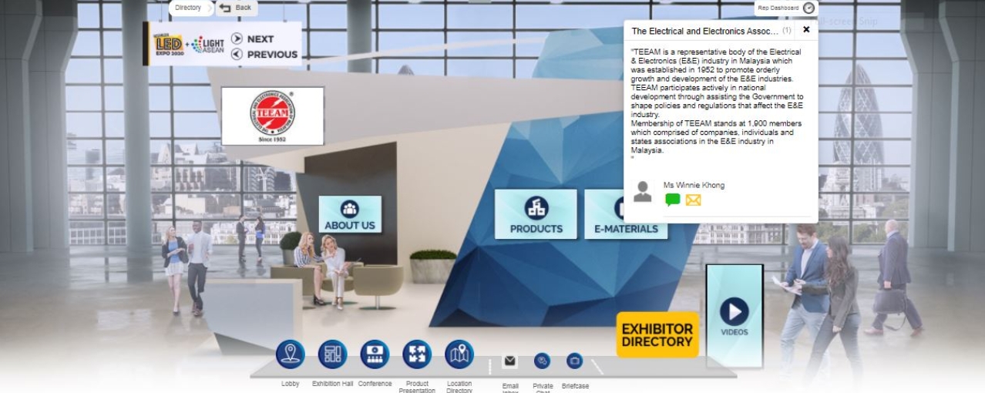Close the TEEAM info popup

[x=806, y=30]
